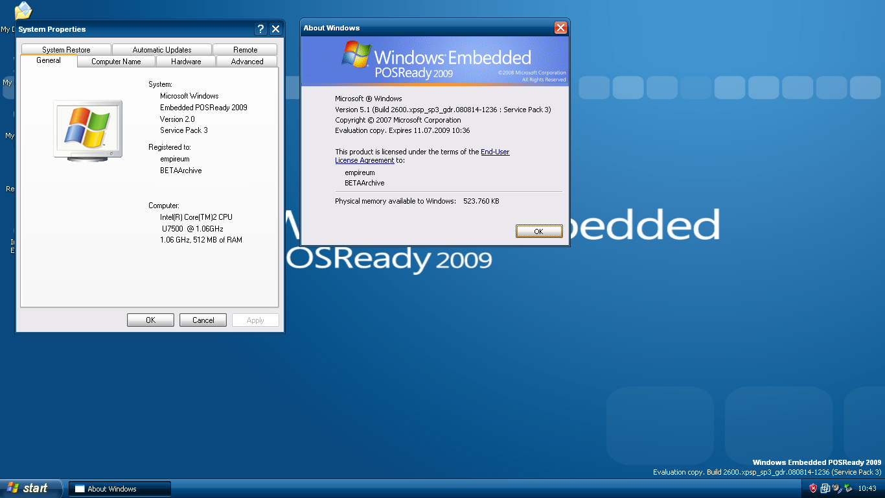Open the Computer Name tab
885x498 pixels.
tap(116, 61)
